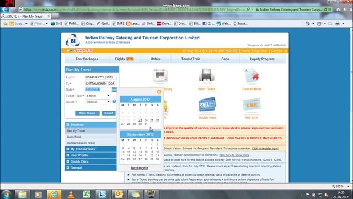Go back with browser back arrow

pyautogui.click(x=5, y=9)
